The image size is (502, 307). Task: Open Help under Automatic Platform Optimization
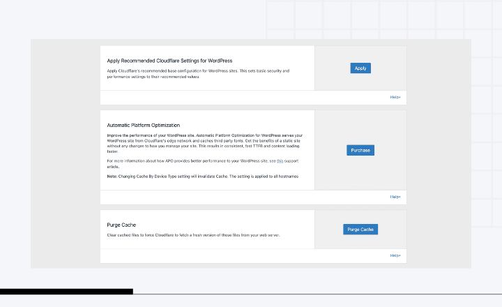(395, 197)
